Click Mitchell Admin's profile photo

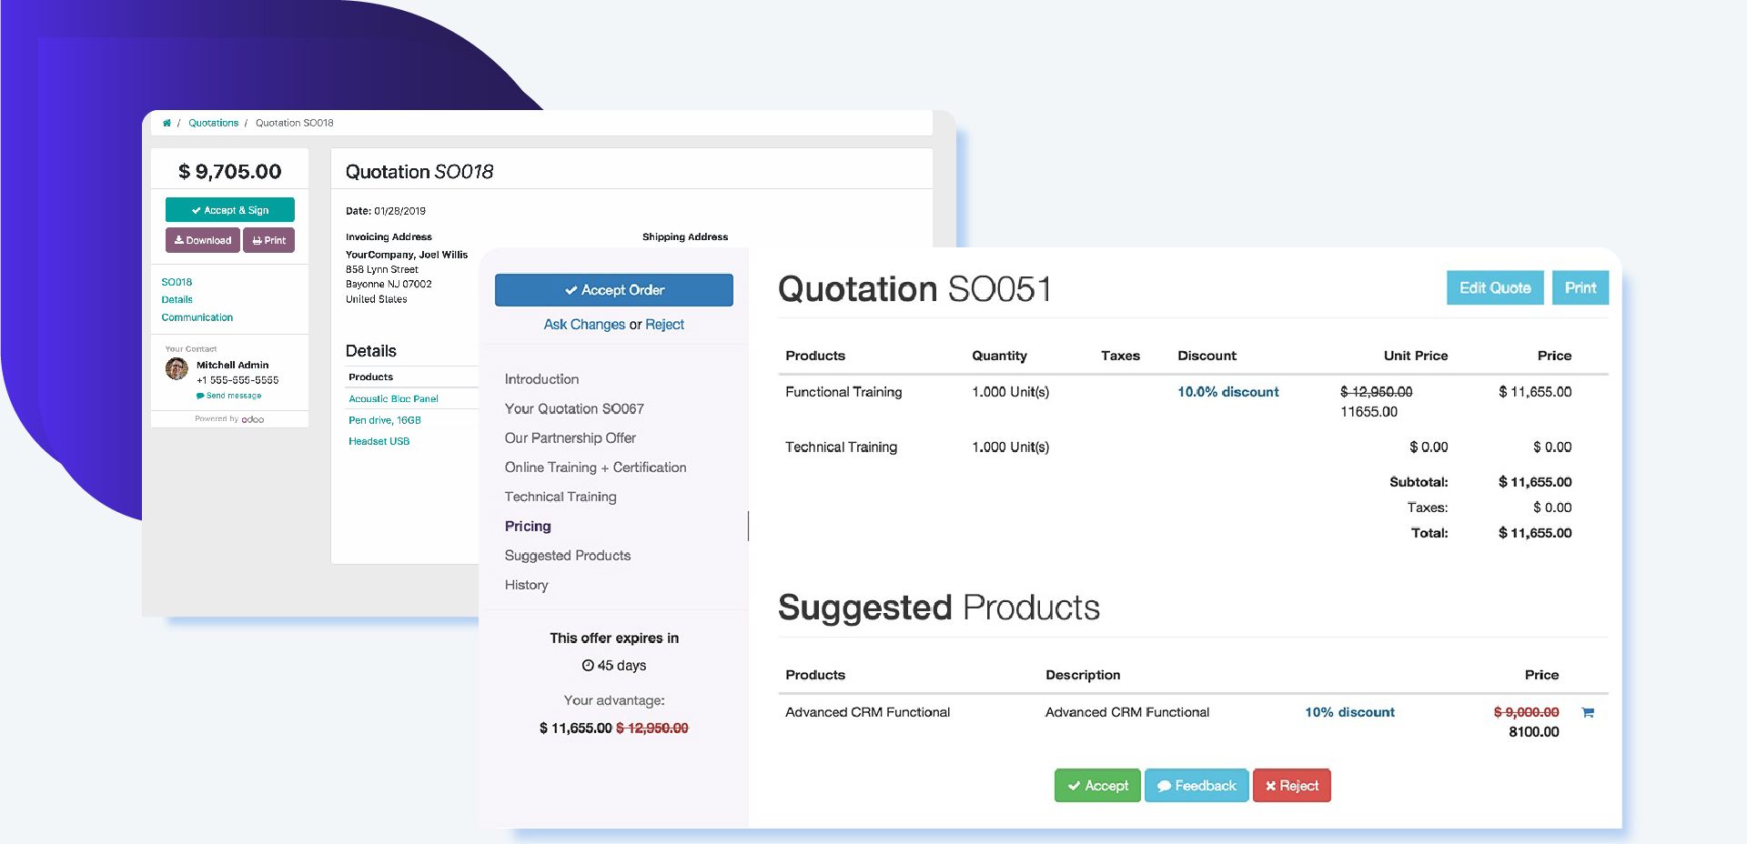pos(177,370)
